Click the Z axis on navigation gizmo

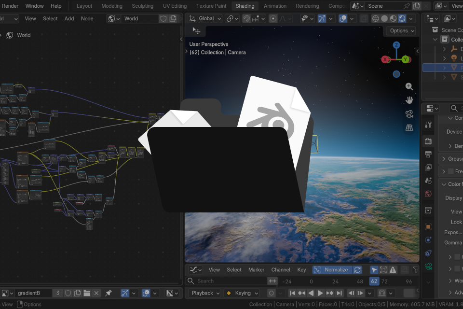point(396,45)
